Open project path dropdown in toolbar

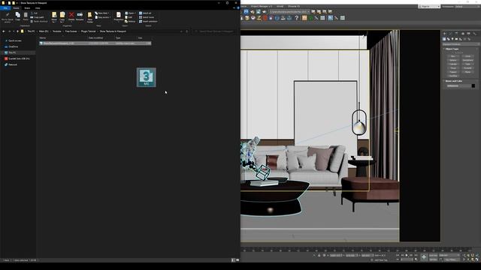[308, 12]
